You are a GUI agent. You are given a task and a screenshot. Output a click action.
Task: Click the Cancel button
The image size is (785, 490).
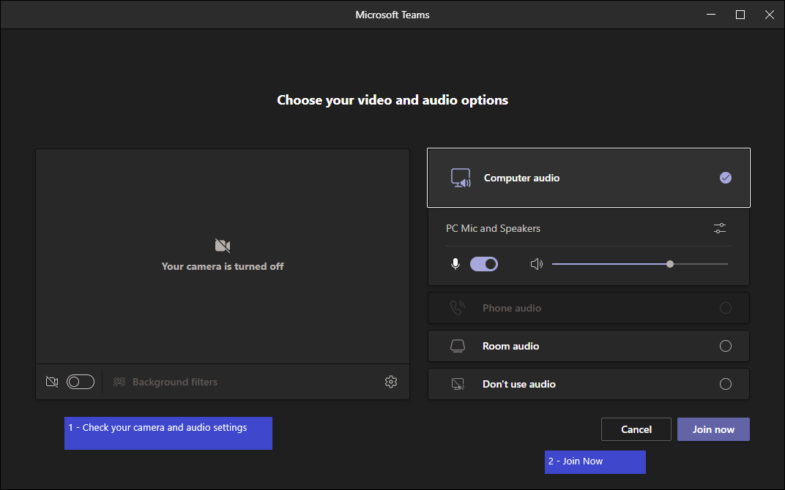click(636, 429)
